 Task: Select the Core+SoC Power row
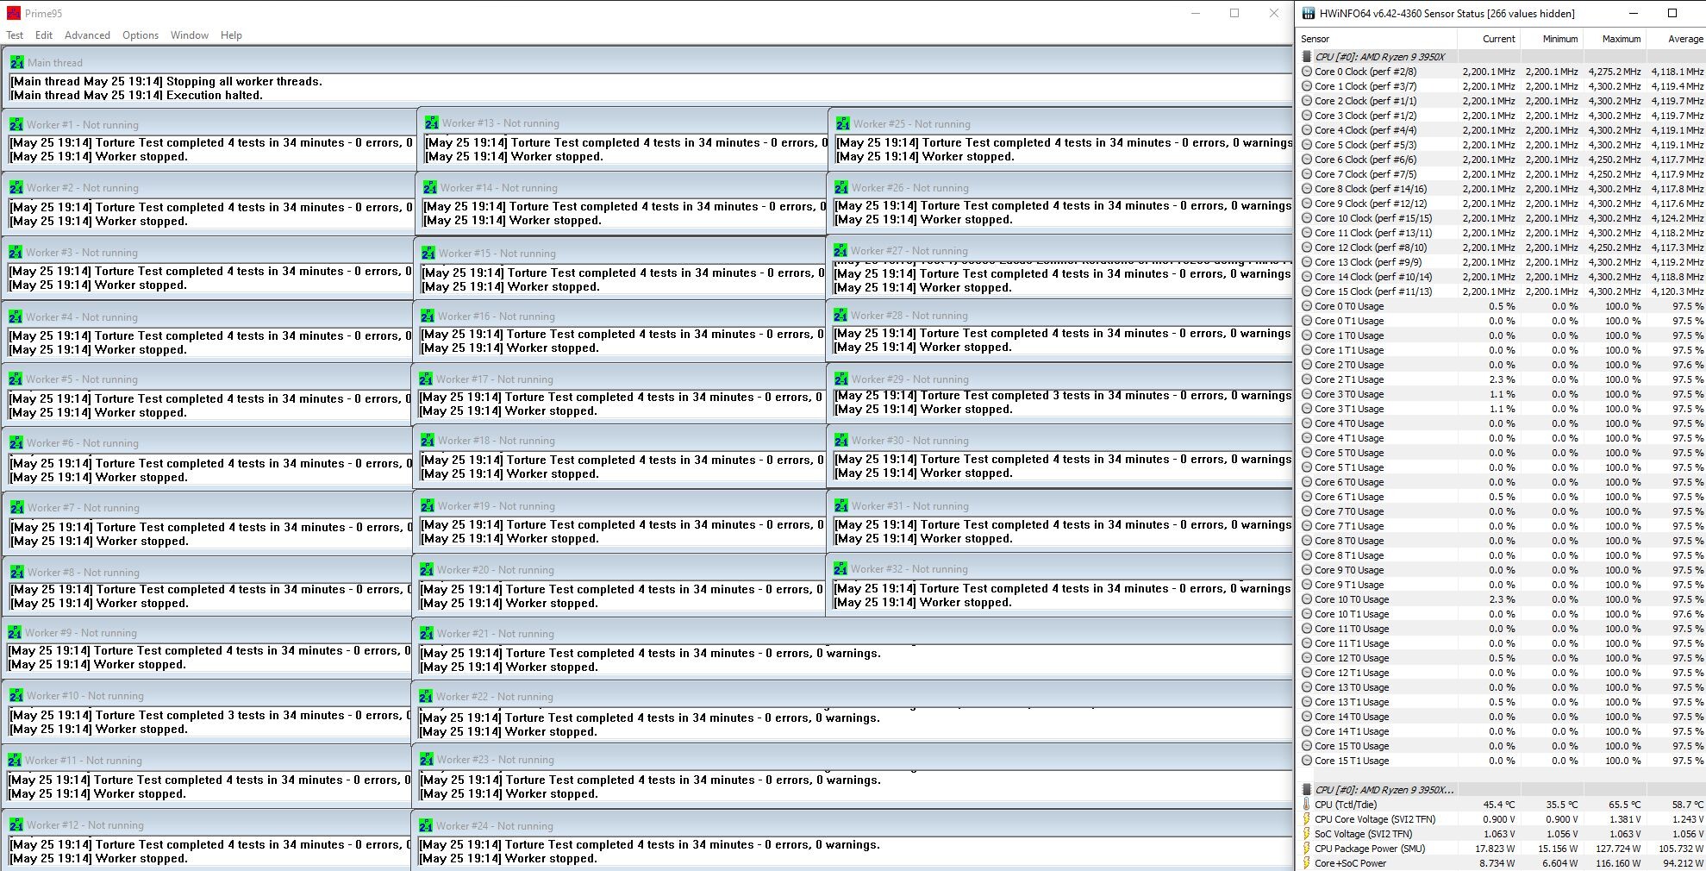coord(1502,863)
